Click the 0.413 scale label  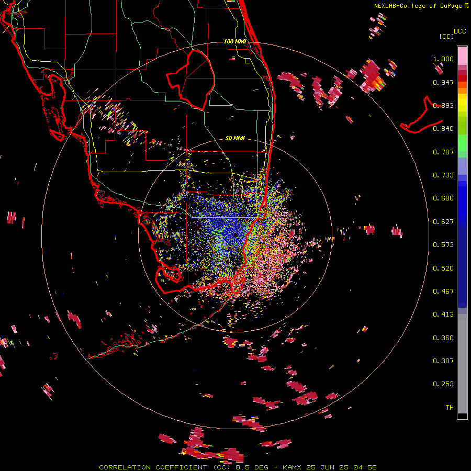(x=443, y=315)
